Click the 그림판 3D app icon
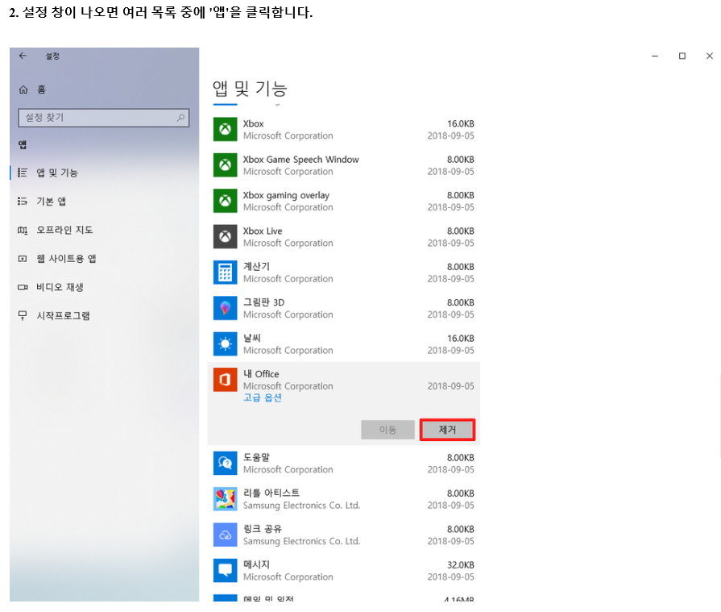This screenshot has width=721, height=612. (x=226, y=308)
